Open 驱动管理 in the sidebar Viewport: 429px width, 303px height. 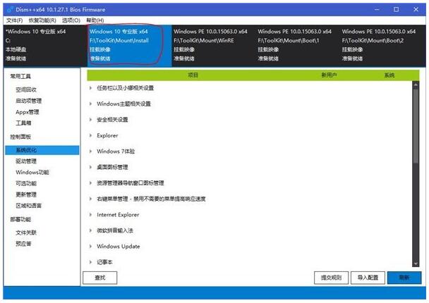pos(26,161)
